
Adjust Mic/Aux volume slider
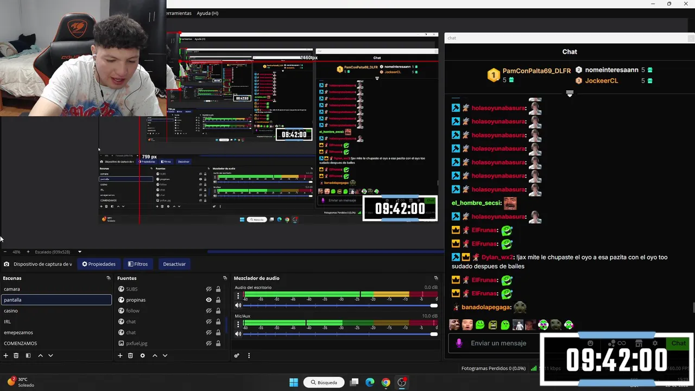[340, 334]
